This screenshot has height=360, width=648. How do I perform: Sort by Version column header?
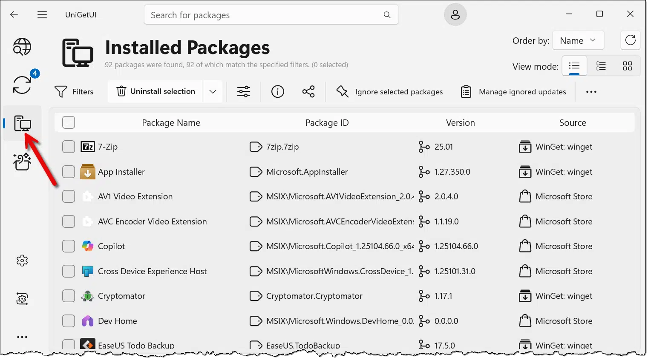460,123
